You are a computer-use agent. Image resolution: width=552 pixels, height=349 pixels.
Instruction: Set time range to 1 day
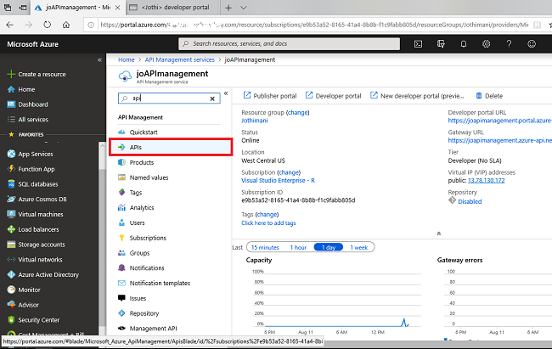(329, 247)
